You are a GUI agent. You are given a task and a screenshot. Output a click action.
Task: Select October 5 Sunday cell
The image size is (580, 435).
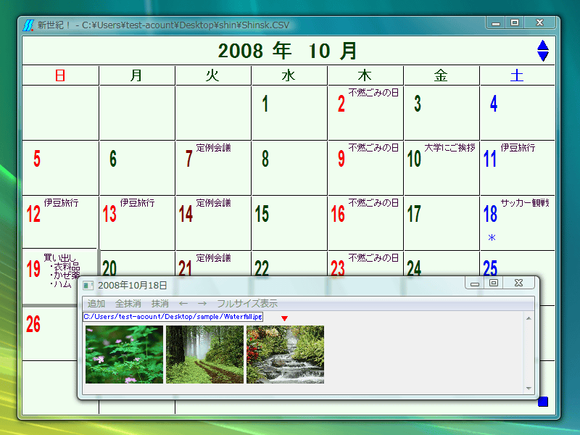pyautogui.click(x=61, y=168)
